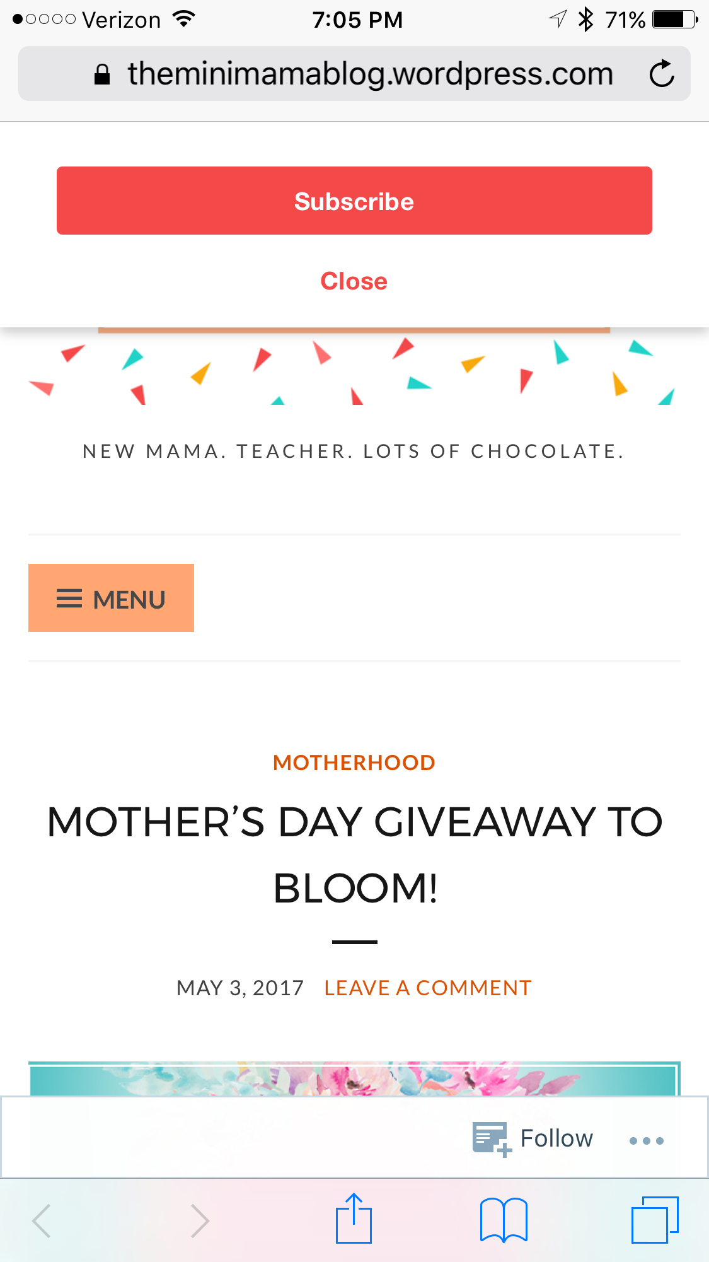Close the subscribe popup
Image resolution: width=709 pixels, height=1262 pixels.
pyautogui.click(x=354, y=281)
